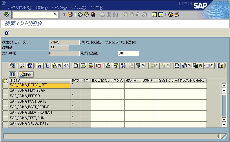Click the 最大該当数 input field

pyautogui.click(x=128, y=53)
